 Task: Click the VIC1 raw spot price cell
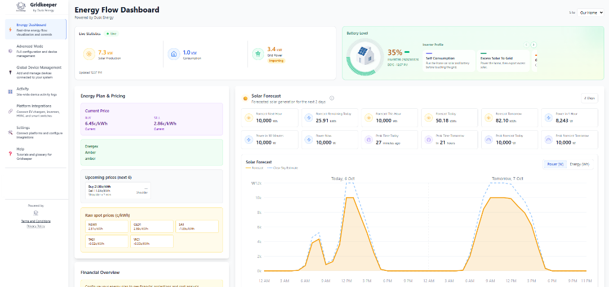tap(152, 241)
